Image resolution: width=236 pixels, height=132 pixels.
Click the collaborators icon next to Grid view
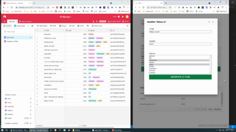(x=32, y=26)
